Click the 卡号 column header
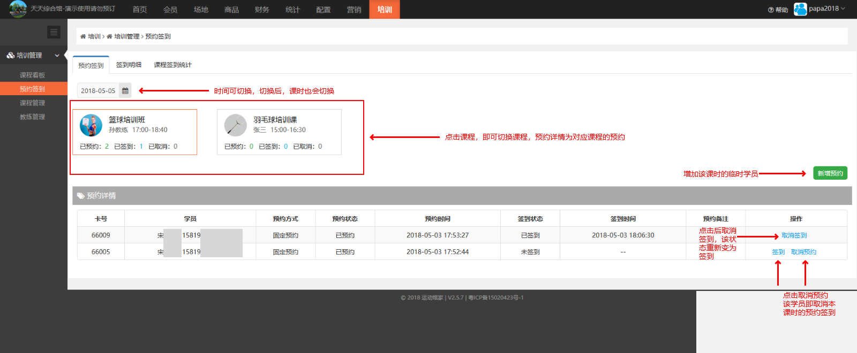Image resolution: width=857 pixels, height=353 pixels. tap(101, 219)
